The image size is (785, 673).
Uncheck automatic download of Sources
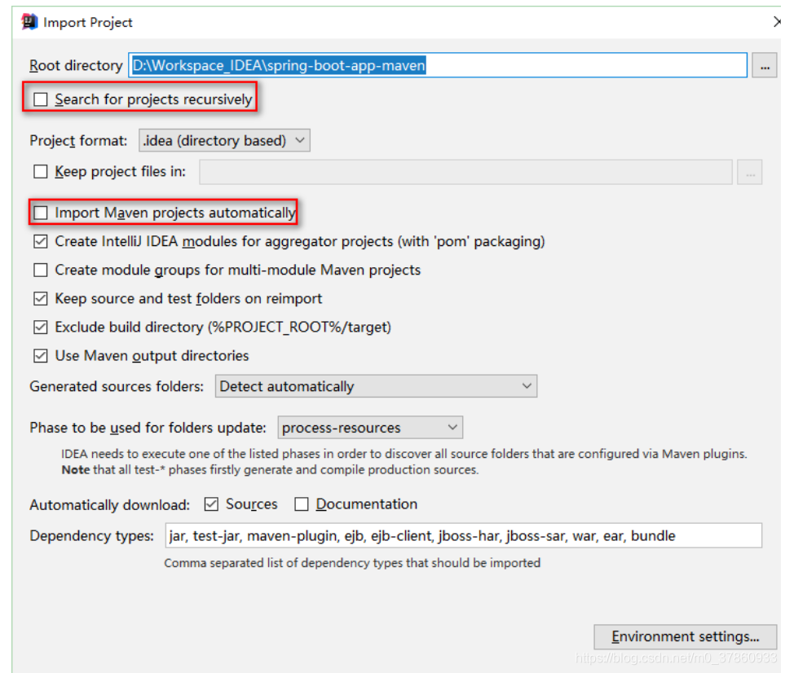click(x=211, y=504)
